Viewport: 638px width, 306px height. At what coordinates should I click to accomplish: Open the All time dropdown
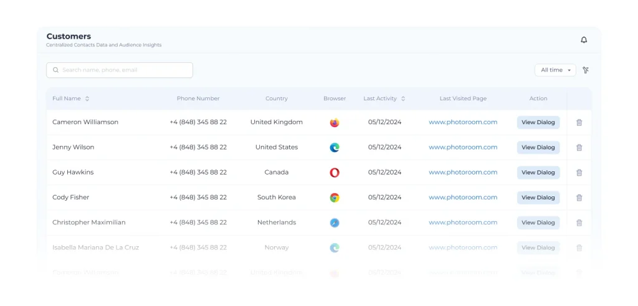555,70
